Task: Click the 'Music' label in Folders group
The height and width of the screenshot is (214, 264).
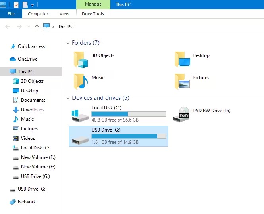Action: pos(98,78)
